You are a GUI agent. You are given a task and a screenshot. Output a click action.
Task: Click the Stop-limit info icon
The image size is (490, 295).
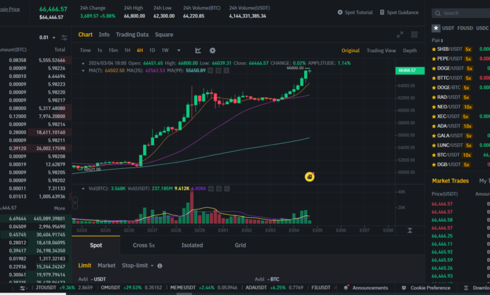pyautogui.click(x=160, y=265)
